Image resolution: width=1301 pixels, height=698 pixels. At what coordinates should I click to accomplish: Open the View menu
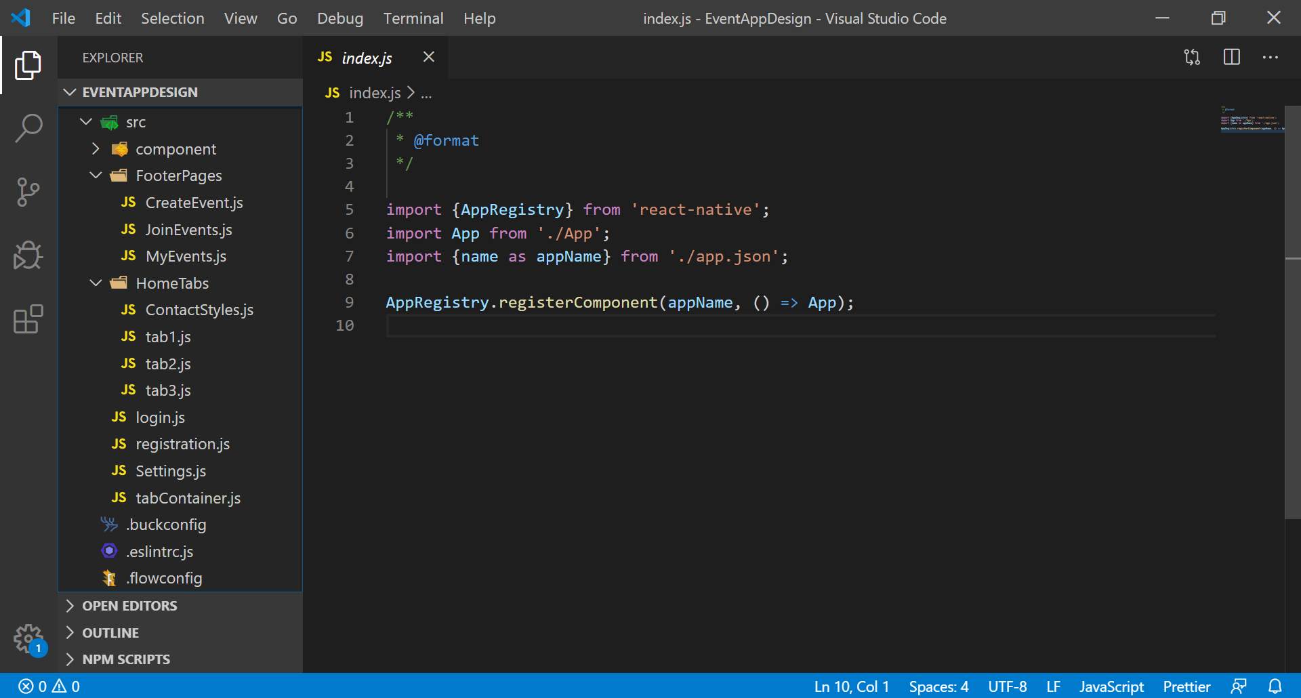pos(241,18)
